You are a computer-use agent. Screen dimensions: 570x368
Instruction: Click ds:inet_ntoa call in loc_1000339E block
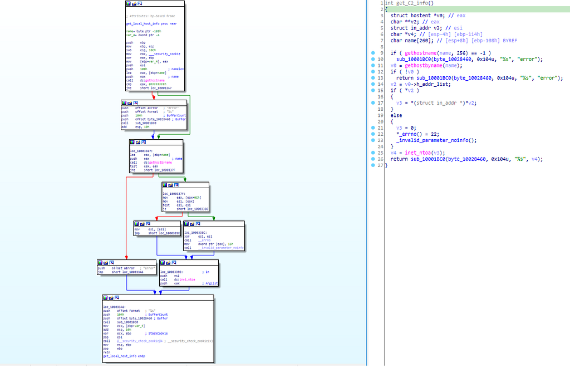point(185,279)
